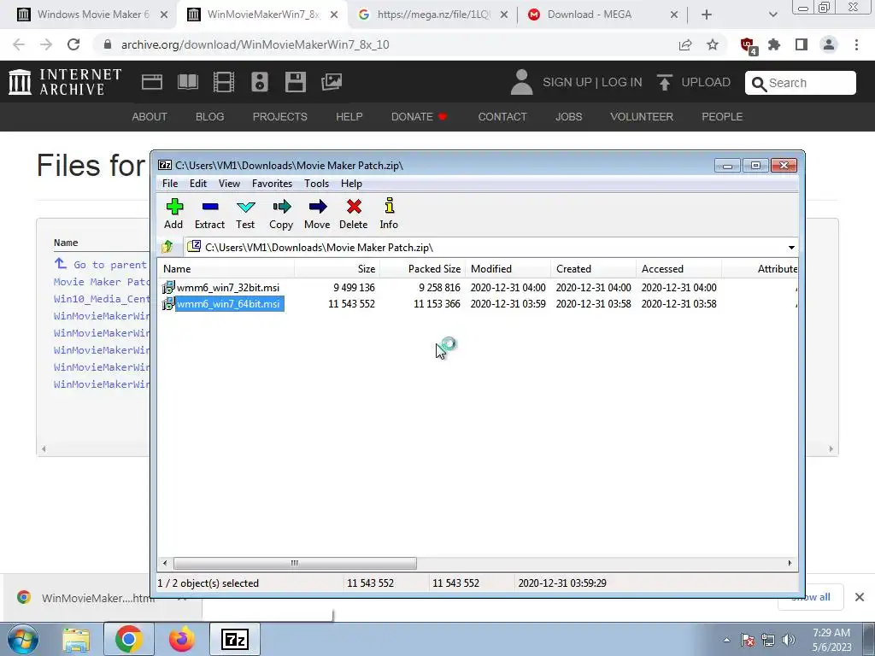Open the uBlock extension icon
This screenshot has height=656, width=875.
pyautogui.click(x=748, y=46)
